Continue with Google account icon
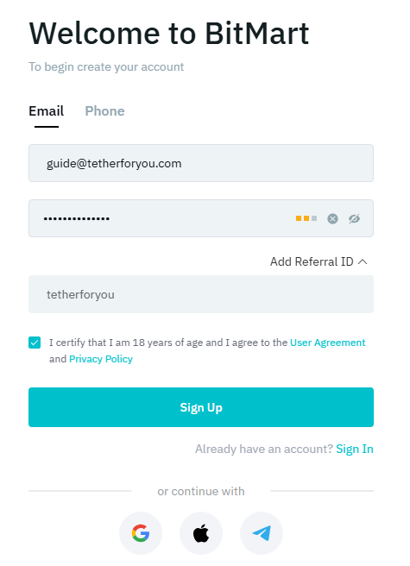This screenshot has height=566, width=410. tap(141, 533)
